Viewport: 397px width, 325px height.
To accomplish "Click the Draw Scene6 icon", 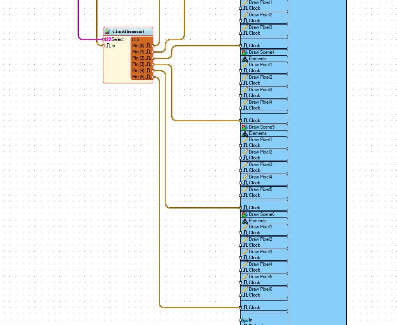I will click(245, 214).
